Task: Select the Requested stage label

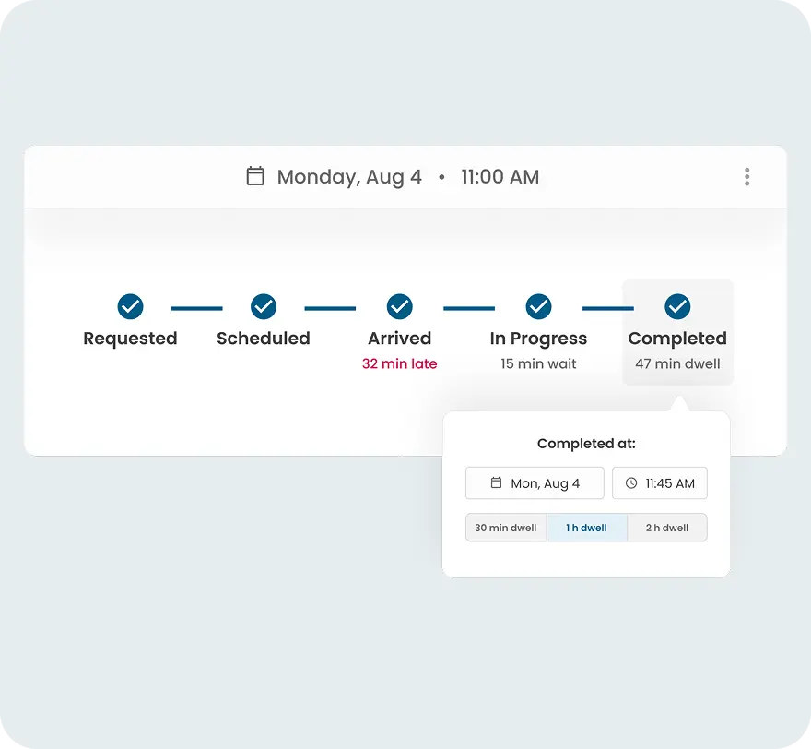Action: [x=130, y=339]
